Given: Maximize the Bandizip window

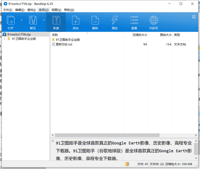Looking at the screenshot, I should 181,4.
